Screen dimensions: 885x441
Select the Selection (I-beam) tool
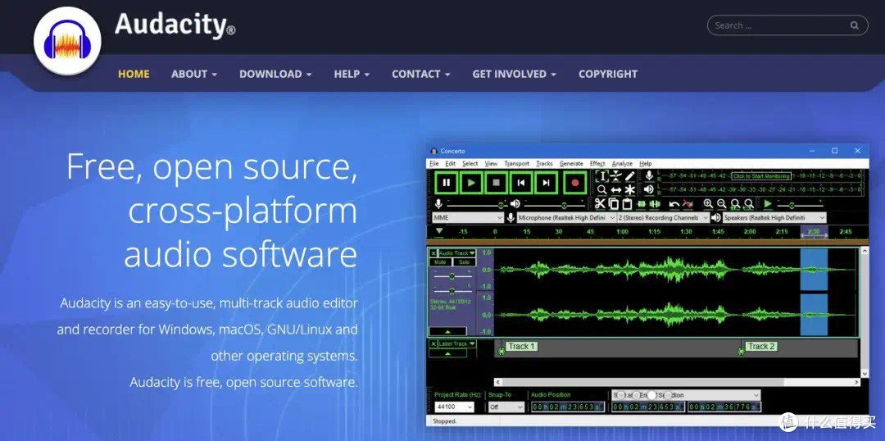pos(602,176)
